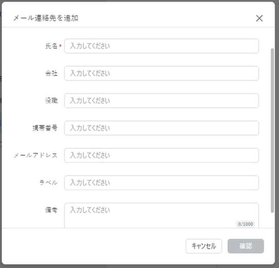Click the 携帯番号 input field
The width and height of the screenshot is (279, 268).
161,128
